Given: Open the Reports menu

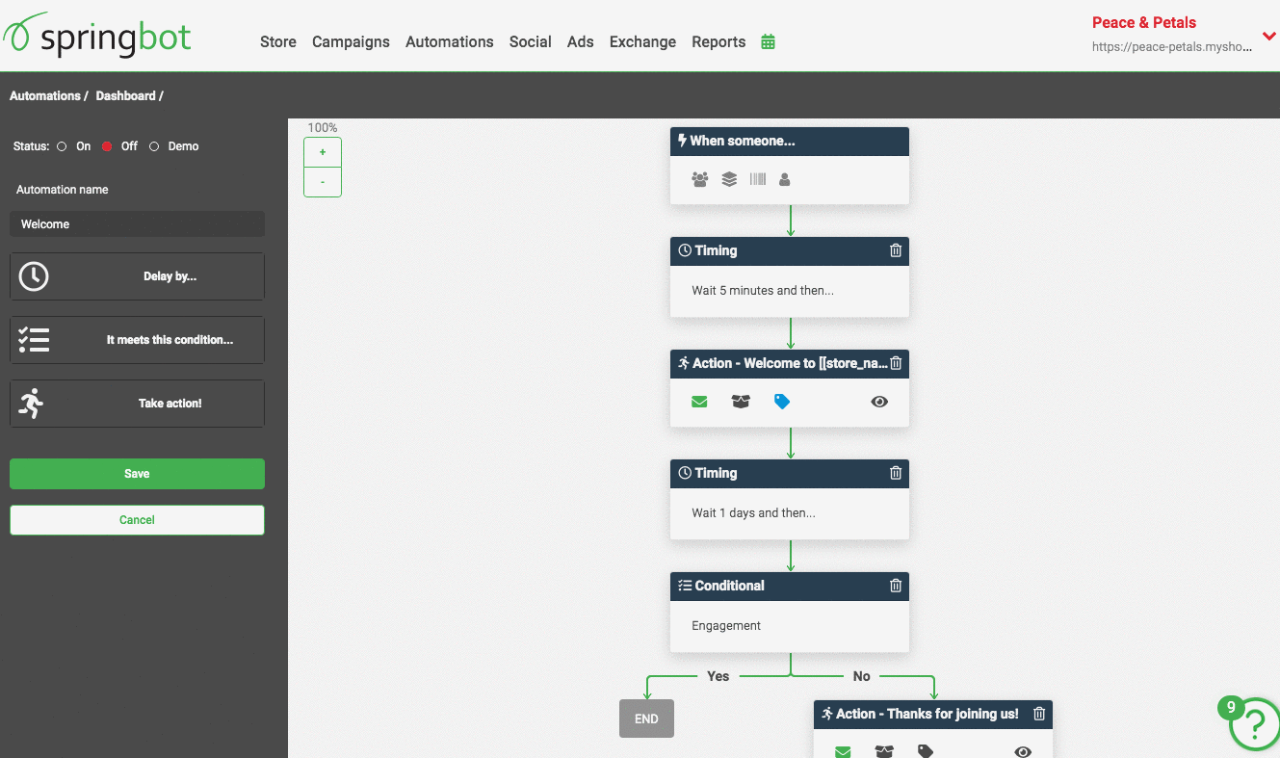Looking at the screenshot, I should pos(718,42).
